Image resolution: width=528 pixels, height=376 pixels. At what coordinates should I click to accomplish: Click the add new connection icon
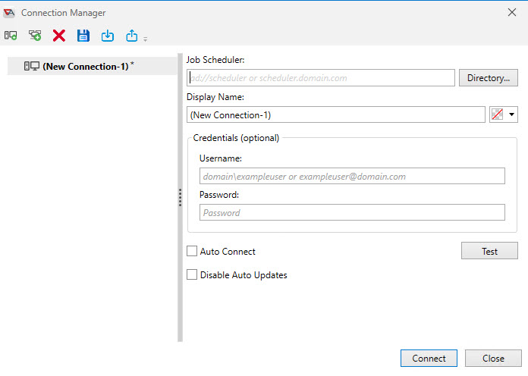click(11, 36)
